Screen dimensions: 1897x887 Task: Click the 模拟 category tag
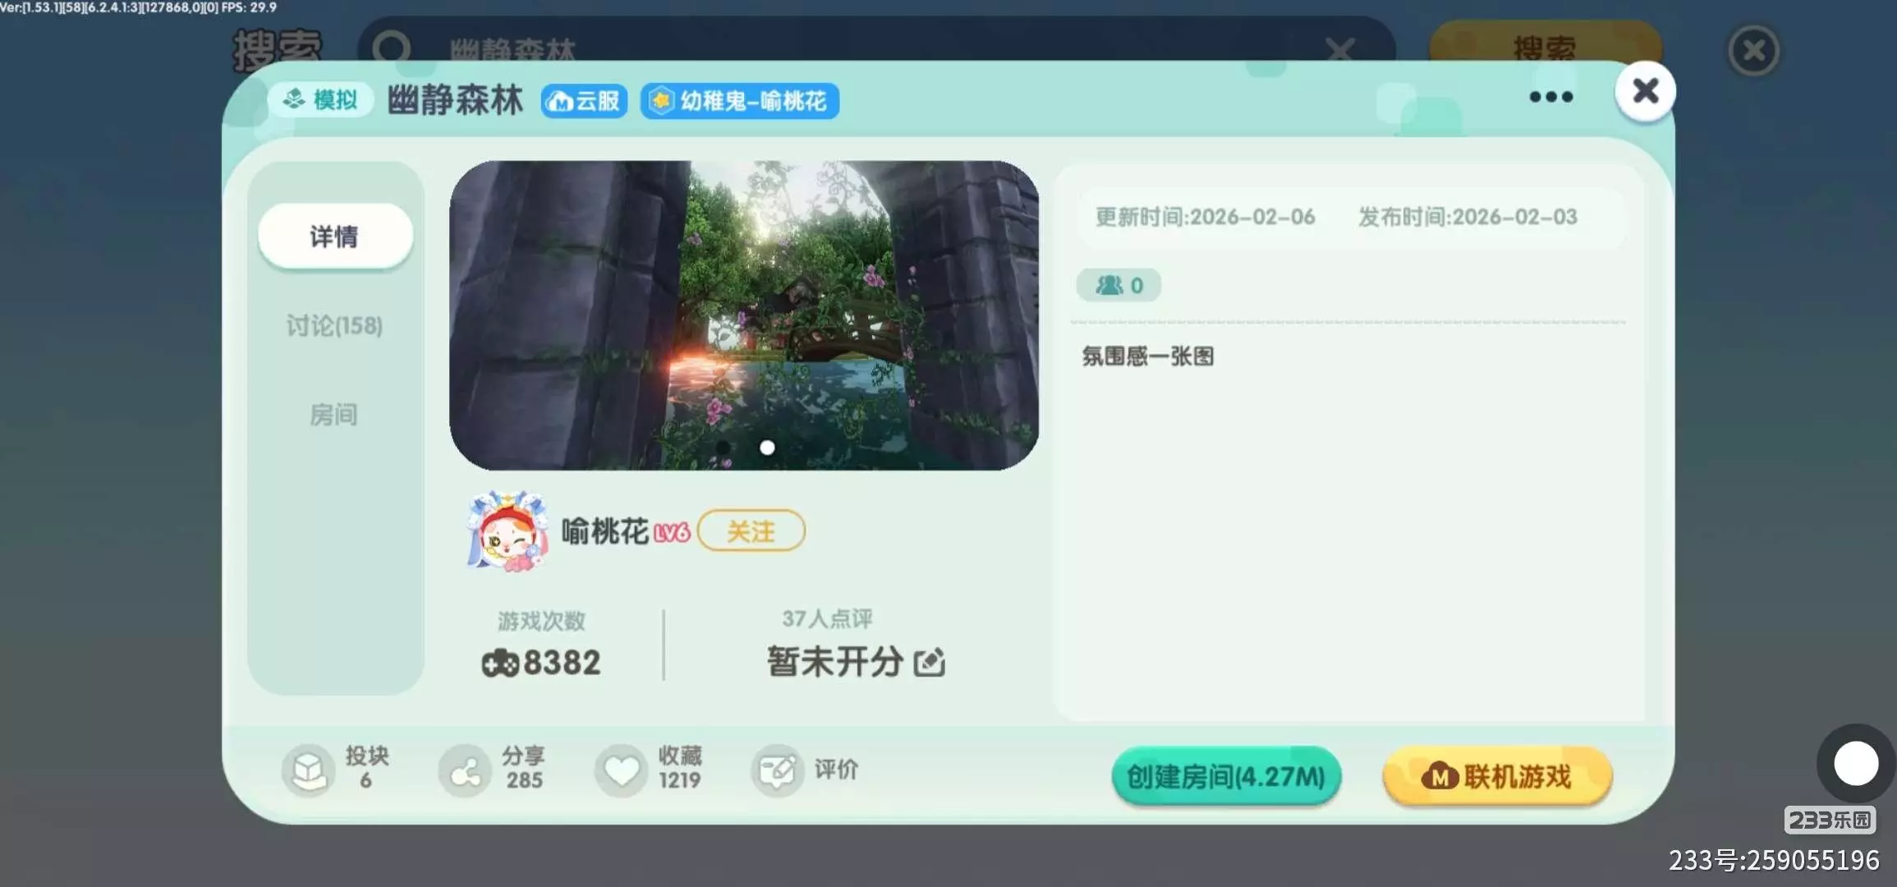[x=321, y=100]
